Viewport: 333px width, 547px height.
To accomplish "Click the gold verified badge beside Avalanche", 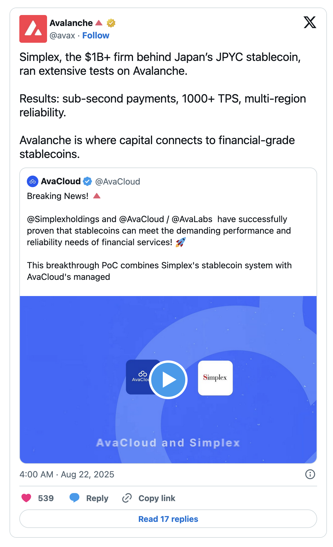I will click(x=111, y=23).
